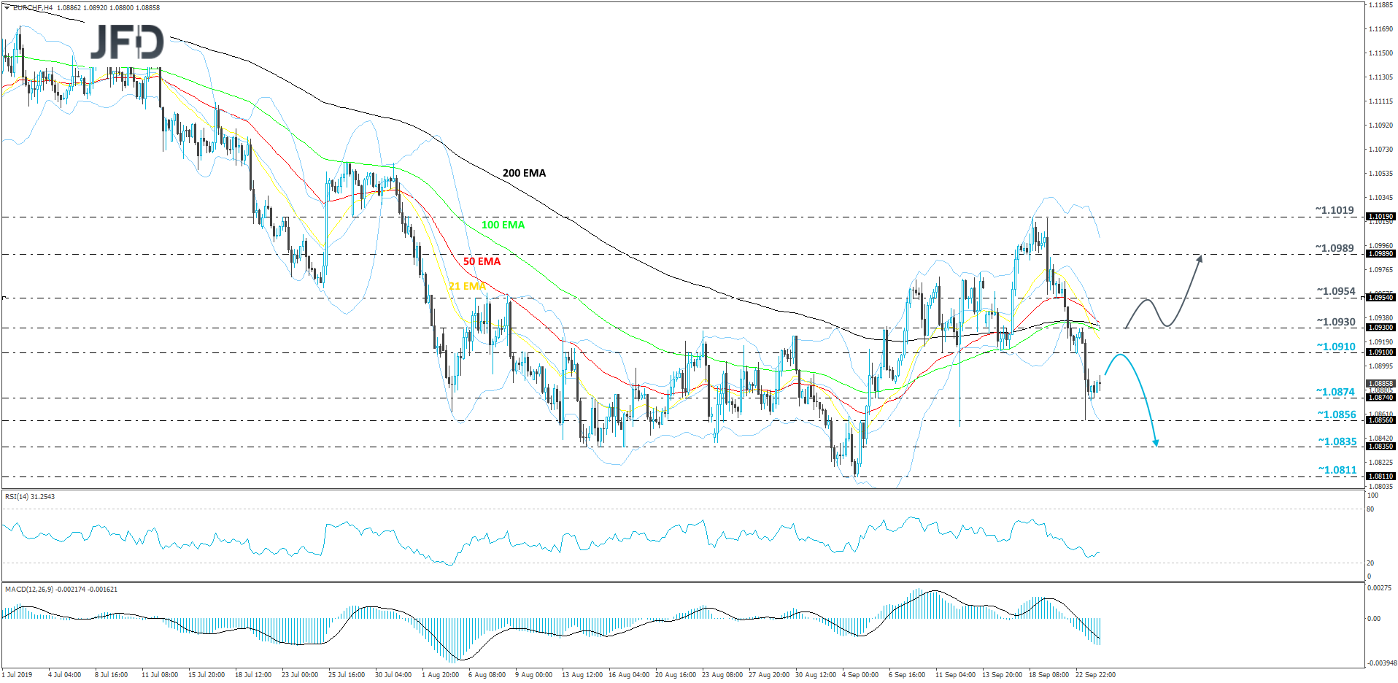
Task: Click the 1.09100 price tag on the axis
Action: tap(1380, 352)
